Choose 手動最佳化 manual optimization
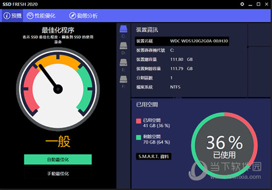272x190 pixels. point(58,173)
